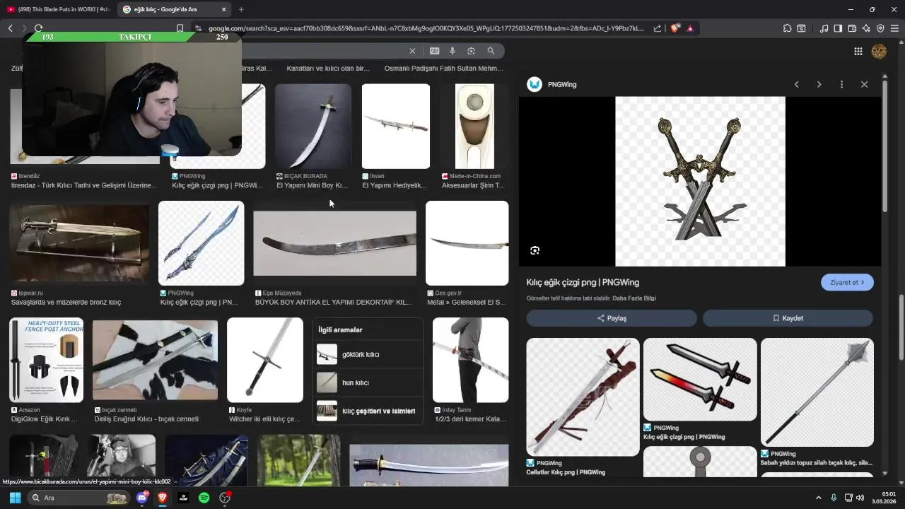Search by image with Google Lens icon
The height and width of the screenshot is (509, 905).
click(471, 51)
